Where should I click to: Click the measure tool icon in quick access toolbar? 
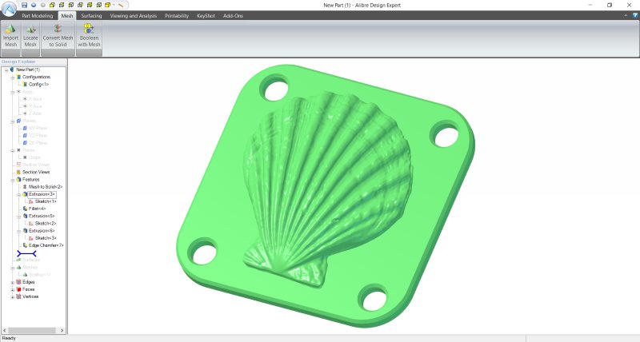click(x=120, y=5)
